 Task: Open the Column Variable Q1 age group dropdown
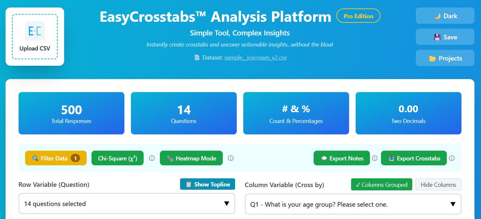pos(353,204)
